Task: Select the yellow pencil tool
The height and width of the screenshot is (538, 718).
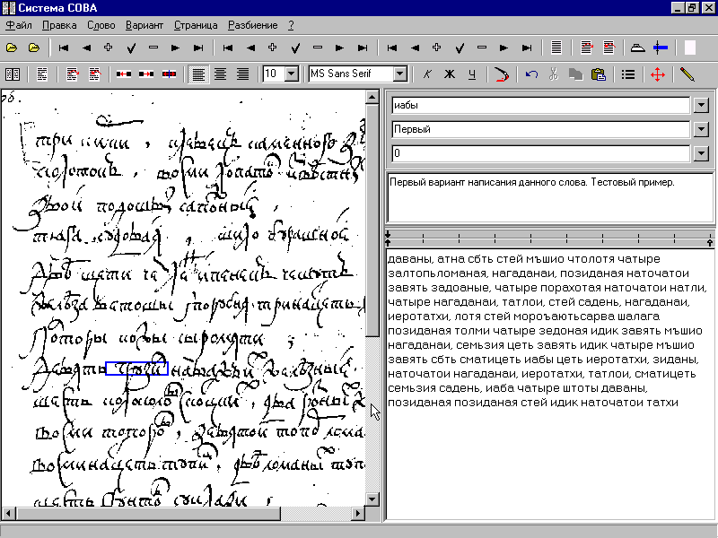Action: click(x=687, y=74)
